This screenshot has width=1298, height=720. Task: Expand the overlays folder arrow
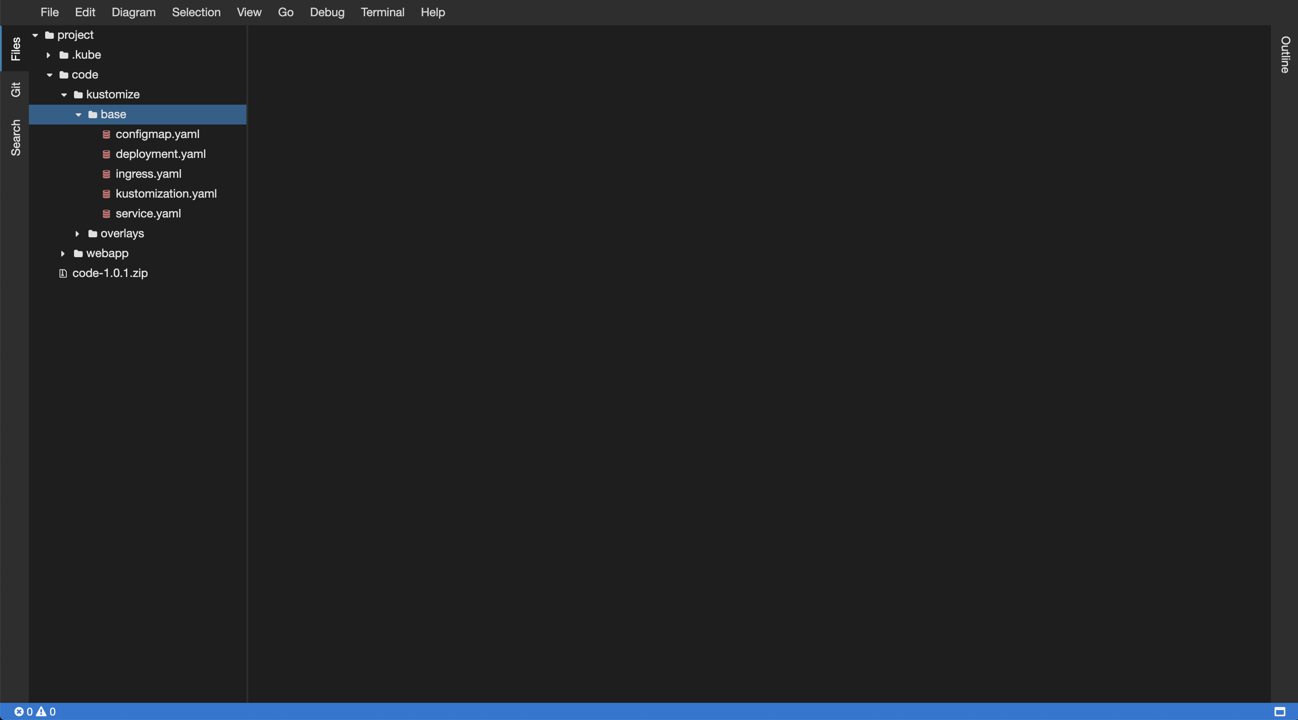tap(77, 234)
